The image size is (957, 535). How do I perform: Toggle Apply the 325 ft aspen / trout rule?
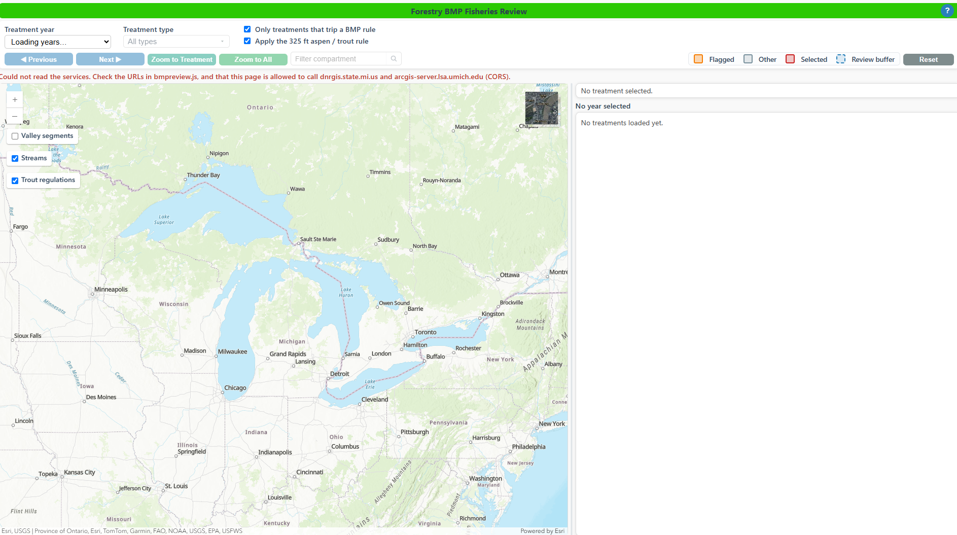(x=247, y=41)
